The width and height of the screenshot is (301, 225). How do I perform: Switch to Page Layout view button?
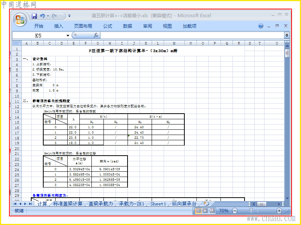[205, 211]
